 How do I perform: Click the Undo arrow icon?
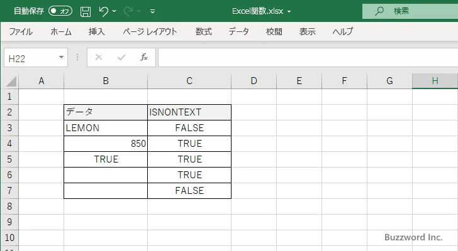click(103, 11)
